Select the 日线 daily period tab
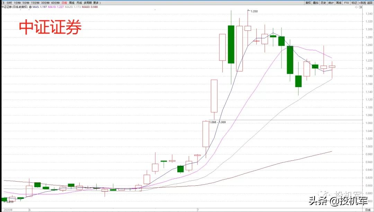The height and width of the screenshot is (212, 374). 64,3
